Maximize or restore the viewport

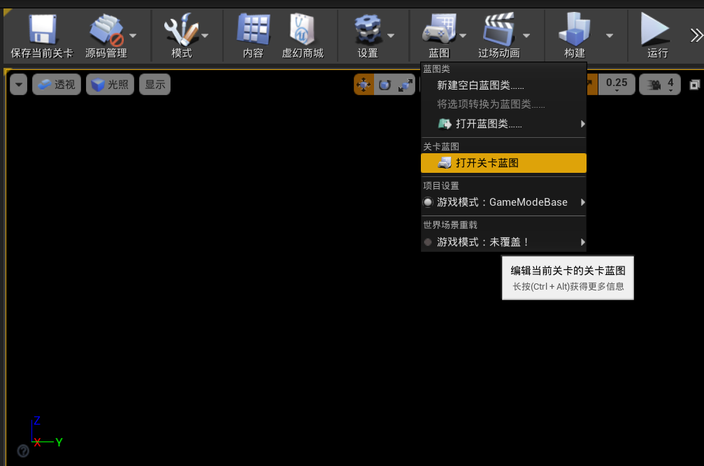[694, 85]
